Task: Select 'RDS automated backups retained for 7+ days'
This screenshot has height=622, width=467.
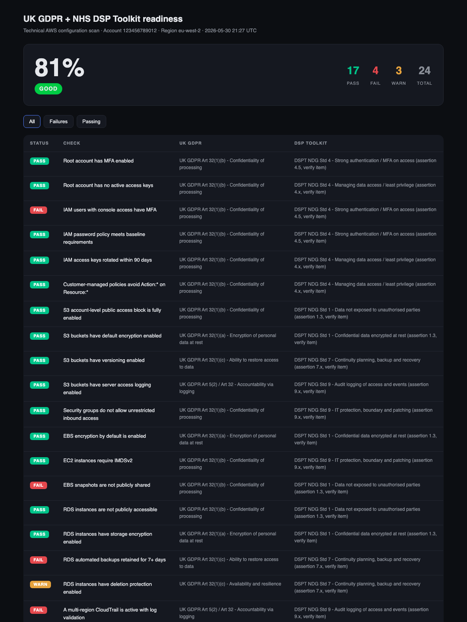Action: [x=114, y=559]
